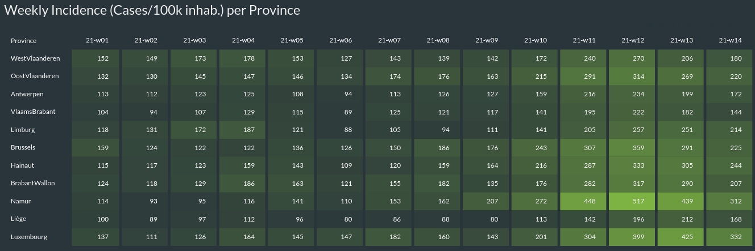Open the Weekly Incidence per Province panel title menu

point(152,11)
